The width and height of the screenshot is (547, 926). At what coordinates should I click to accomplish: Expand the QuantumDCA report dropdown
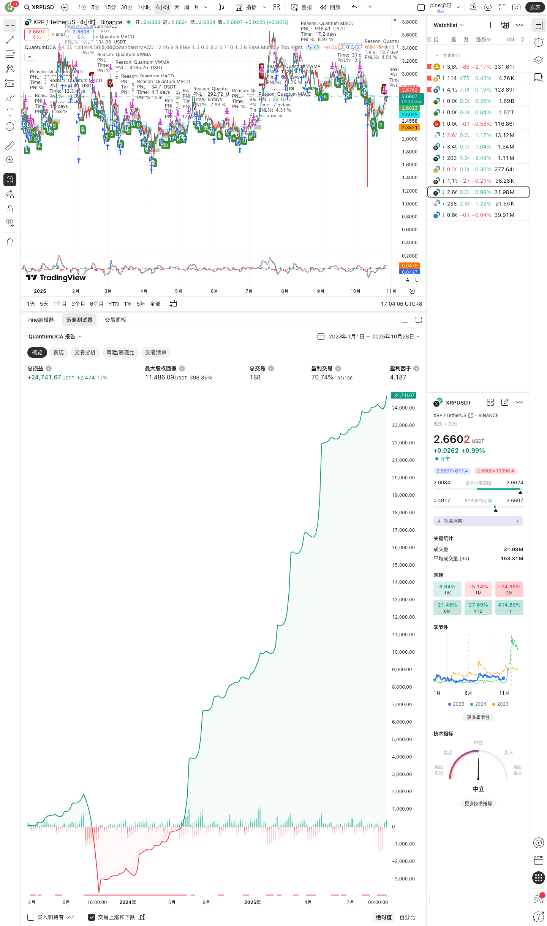[55, 337]
